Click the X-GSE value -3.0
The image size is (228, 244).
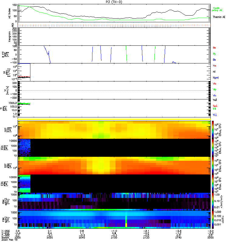coord(210,231)
